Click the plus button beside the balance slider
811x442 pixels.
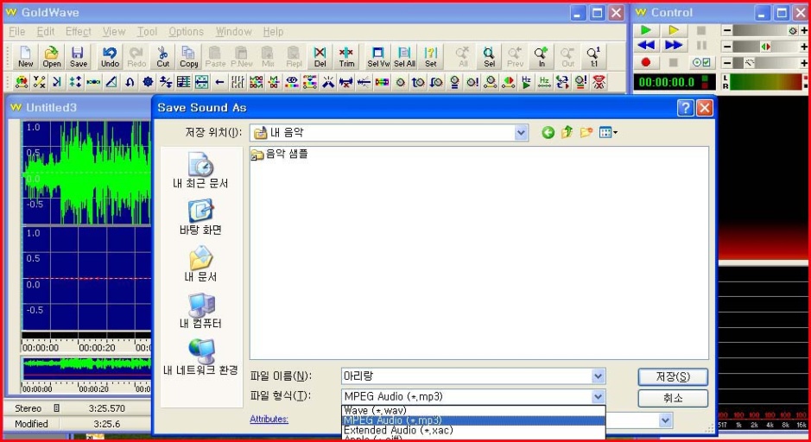tap(804, 47)
